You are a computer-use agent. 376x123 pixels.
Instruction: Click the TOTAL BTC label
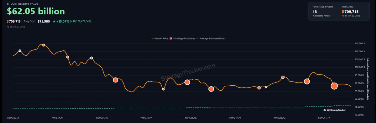(347, 7)
